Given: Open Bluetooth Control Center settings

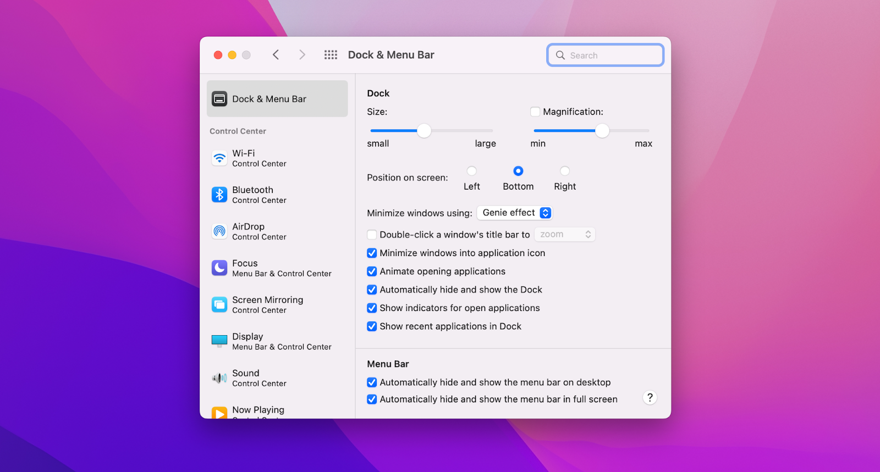Looking at the screenshot, I should pos(277,195).
